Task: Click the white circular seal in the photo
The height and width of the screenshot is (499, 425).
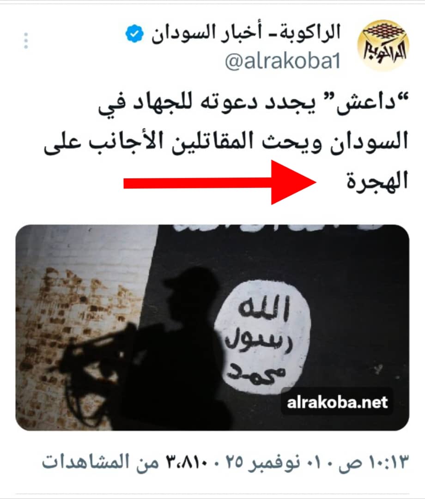Action: (262, 338)
